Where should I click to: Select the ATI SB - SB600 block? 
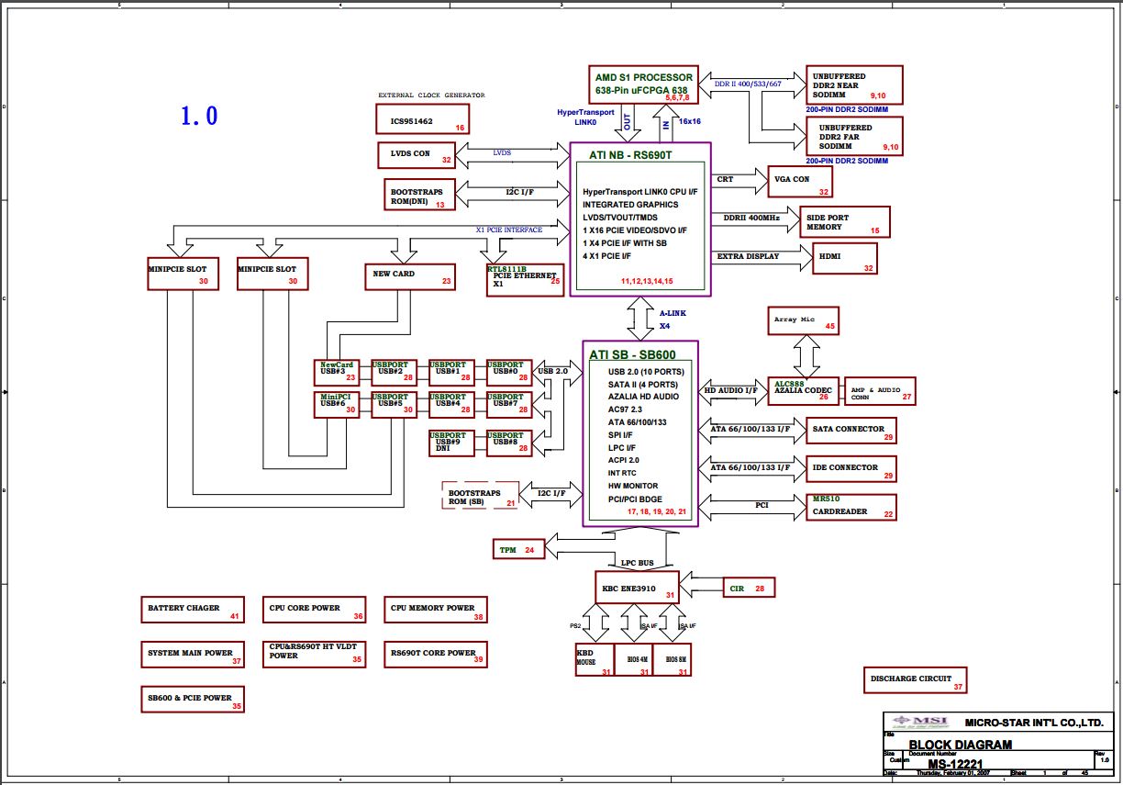point(640,434)
